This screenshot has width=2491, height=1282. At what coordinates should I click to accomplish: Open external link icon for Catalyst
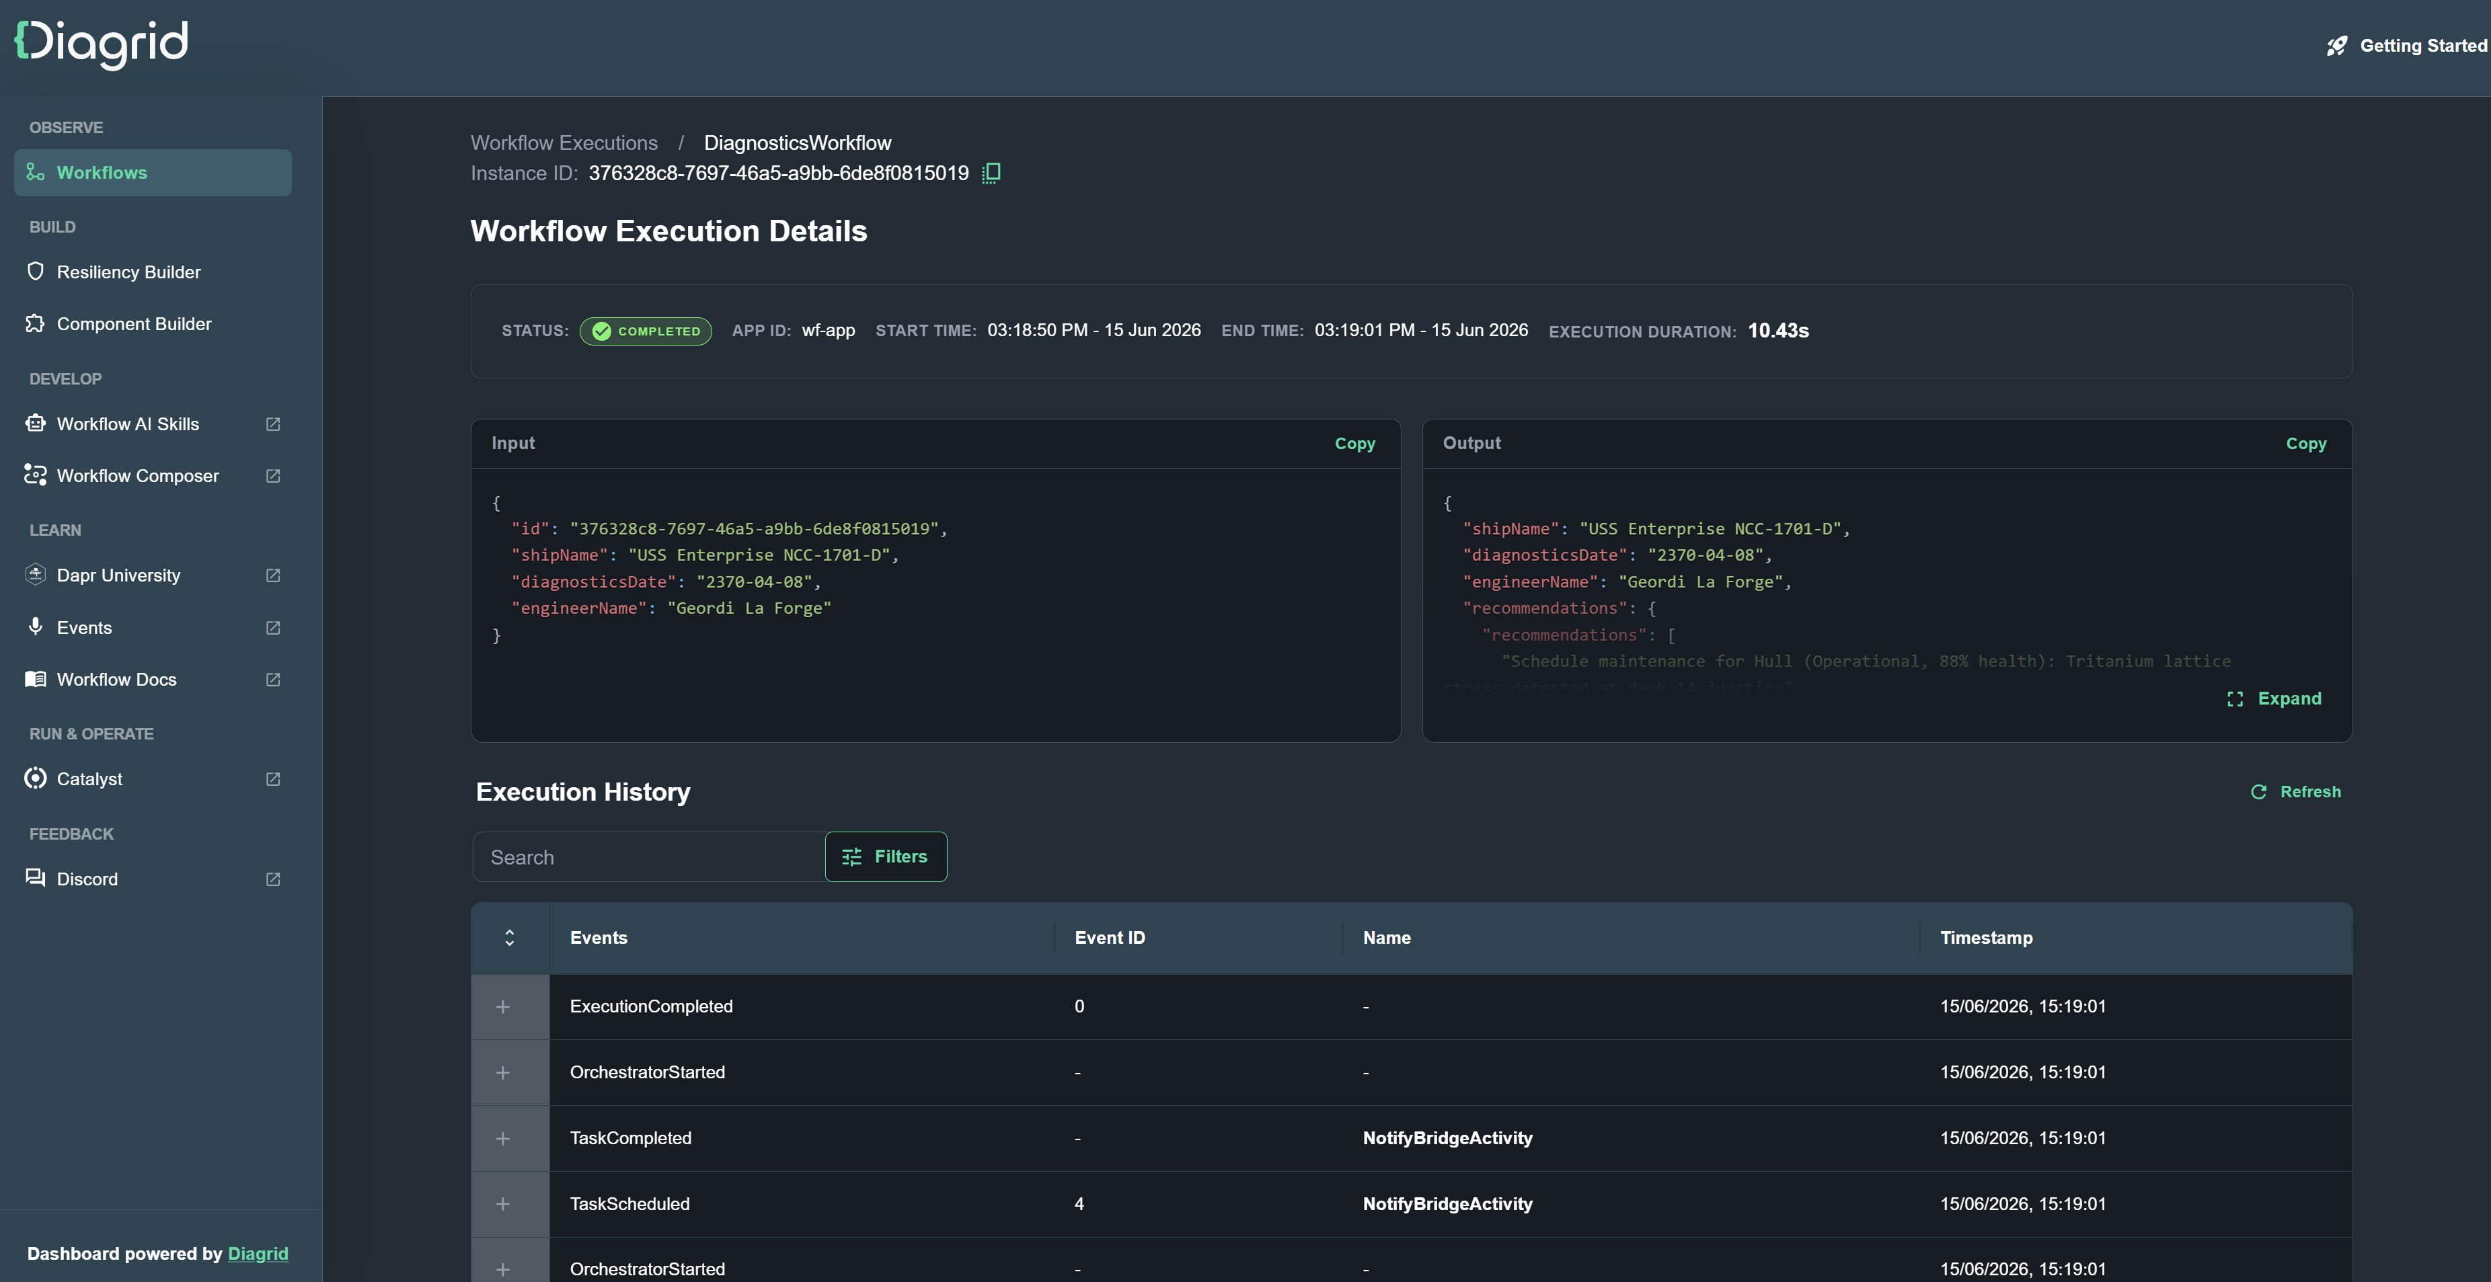pyautogui.click(x=272, y=779)
